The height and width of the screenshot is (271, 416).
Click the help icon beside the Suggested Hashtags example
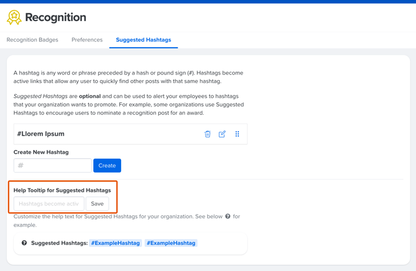24,243
